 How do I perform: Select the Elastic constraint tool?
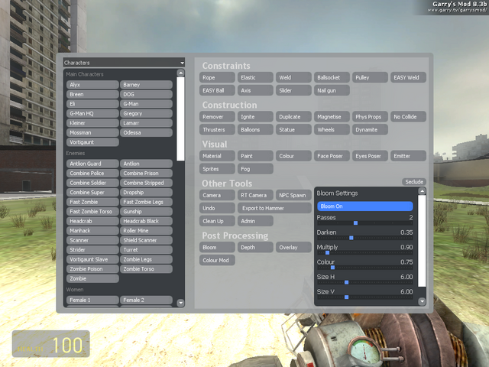pos(255,77)
